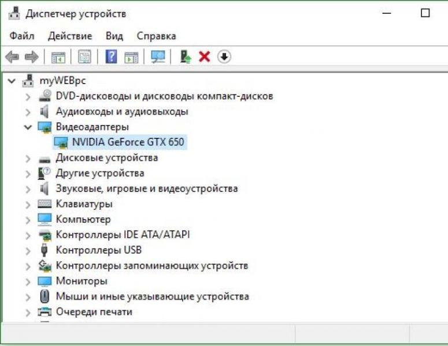
Task: Click the storage controllers category icon
Action: click(x=45, y=265)
